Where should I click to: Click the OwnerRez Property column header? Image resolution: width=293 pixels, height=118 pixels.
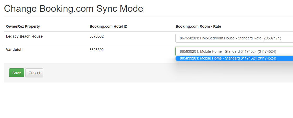click(23, 26)
